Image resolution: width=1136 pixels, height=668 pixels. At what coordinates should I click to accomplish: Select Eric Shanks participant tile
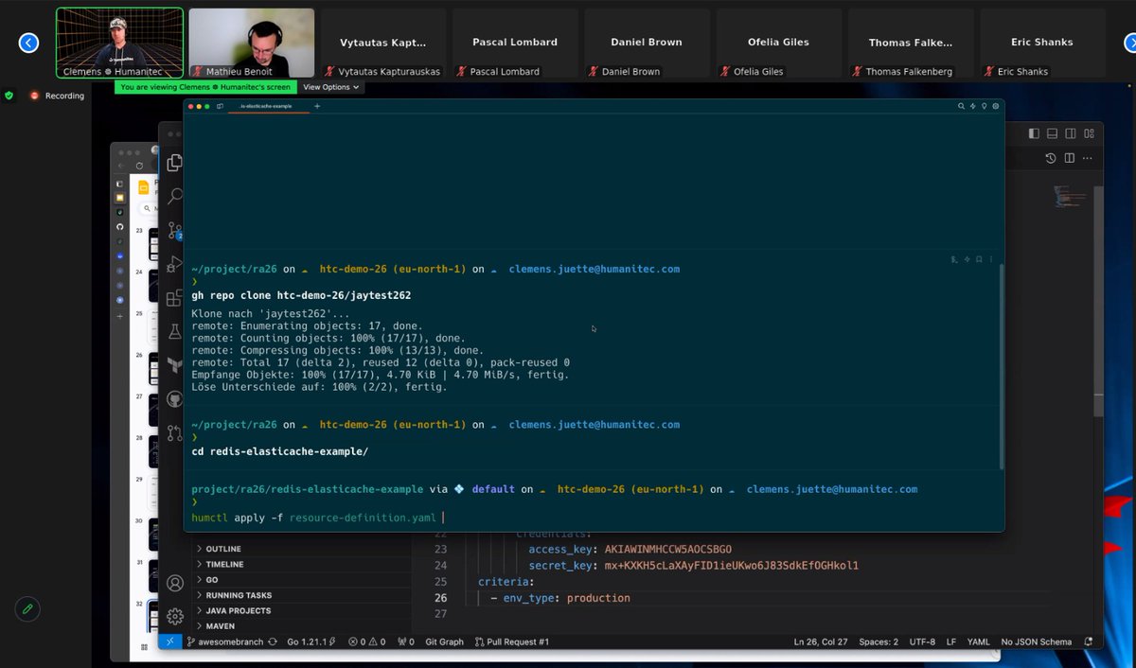pos(1042,43)
